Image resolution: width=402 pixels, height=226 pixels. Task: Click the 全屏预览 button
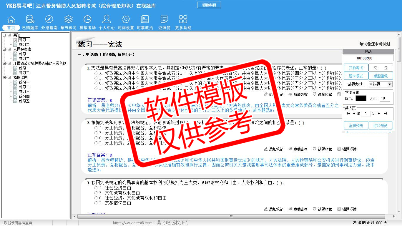click(x=356, y=126)
